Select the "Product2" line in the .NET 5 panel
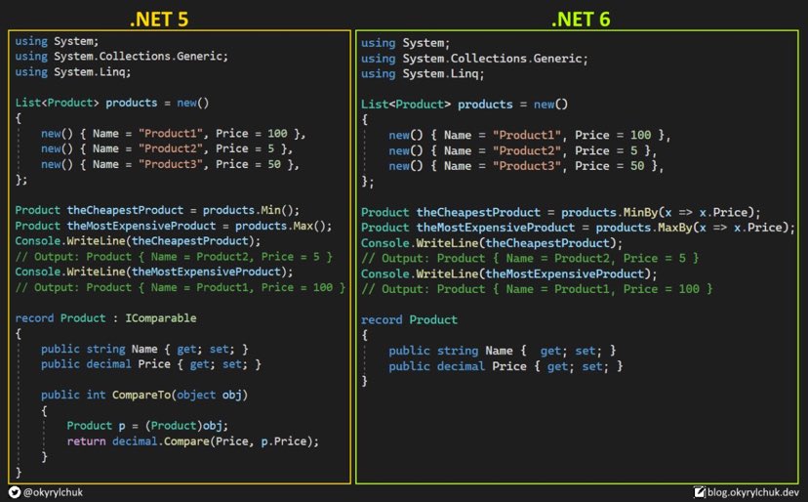Screen dimensions: 808x502 click(167, 148)
